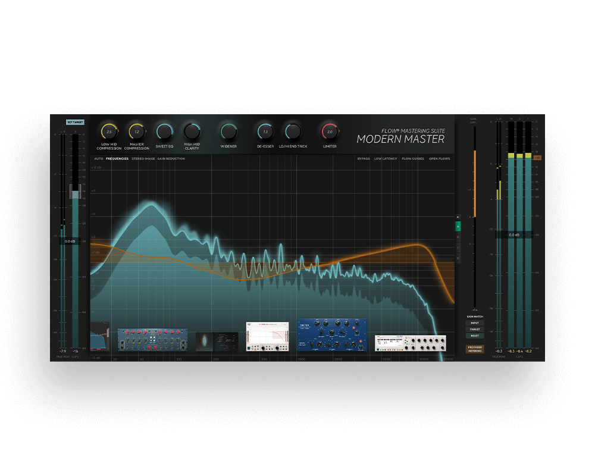Toggle Flow Guides
The height and width of the screenshot is (476, 595).
(413, 159)
